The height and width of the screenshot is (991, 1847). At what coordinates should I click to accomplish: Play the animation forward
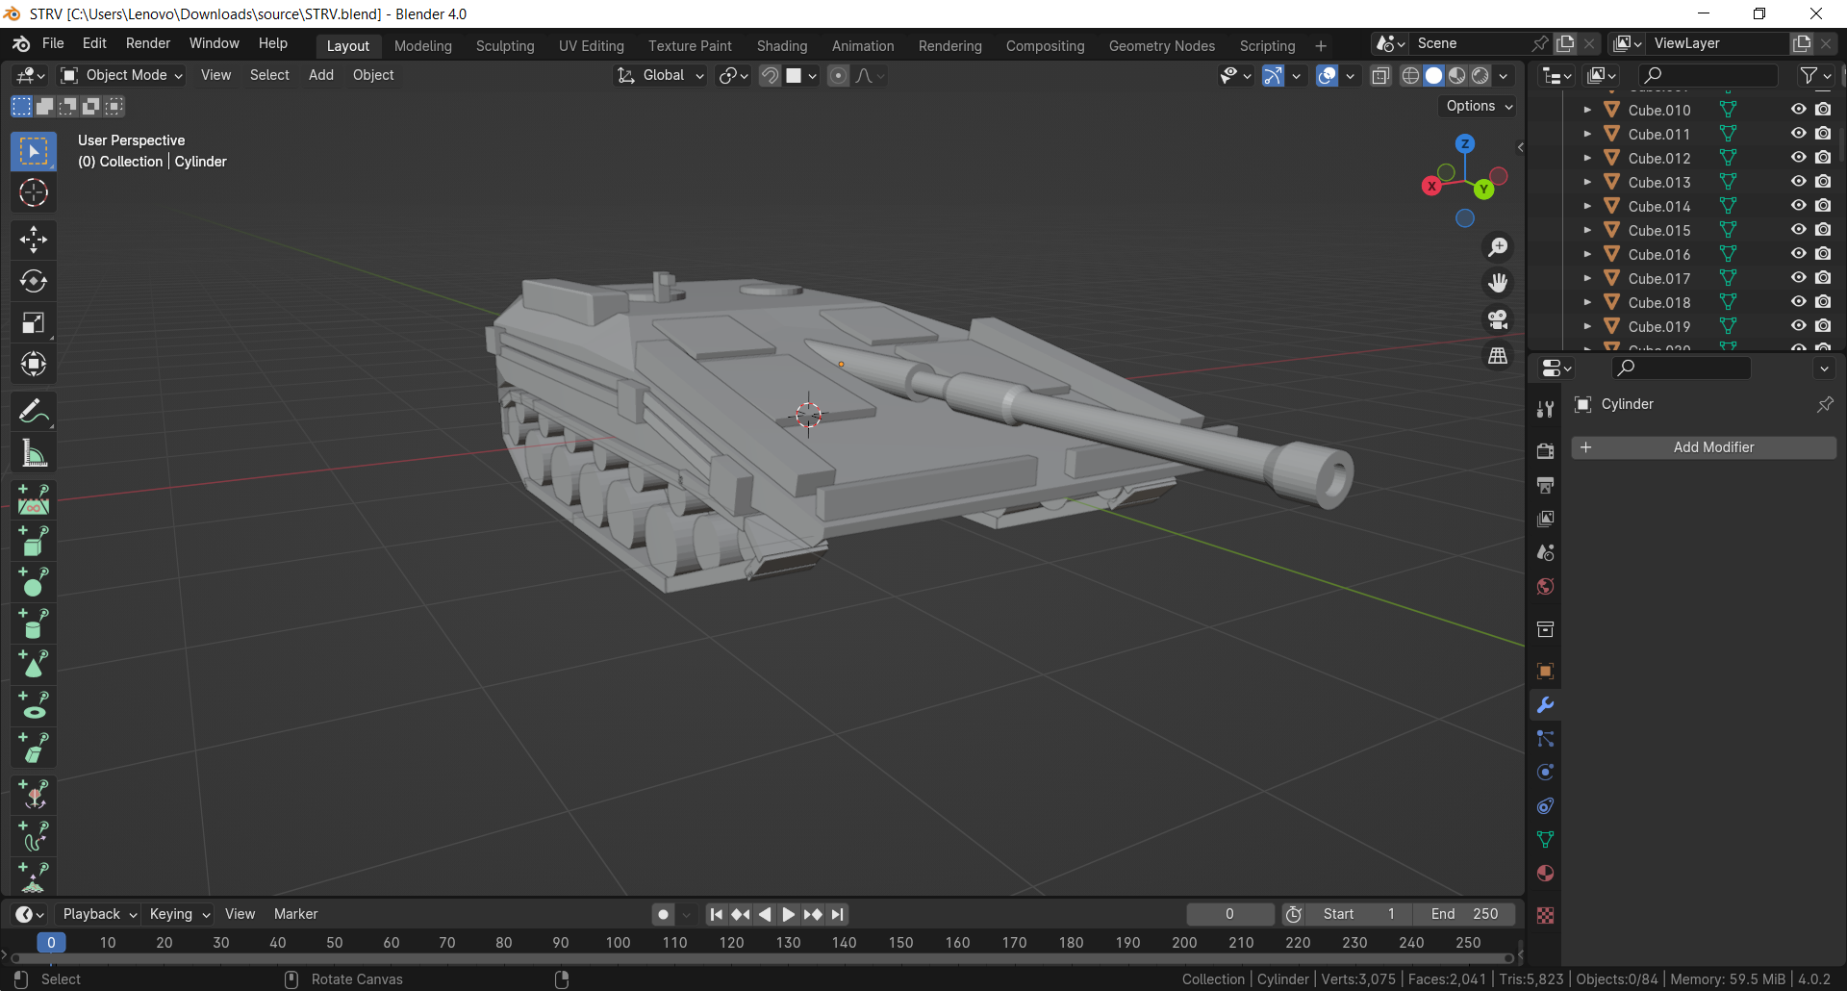click(789, 914)
